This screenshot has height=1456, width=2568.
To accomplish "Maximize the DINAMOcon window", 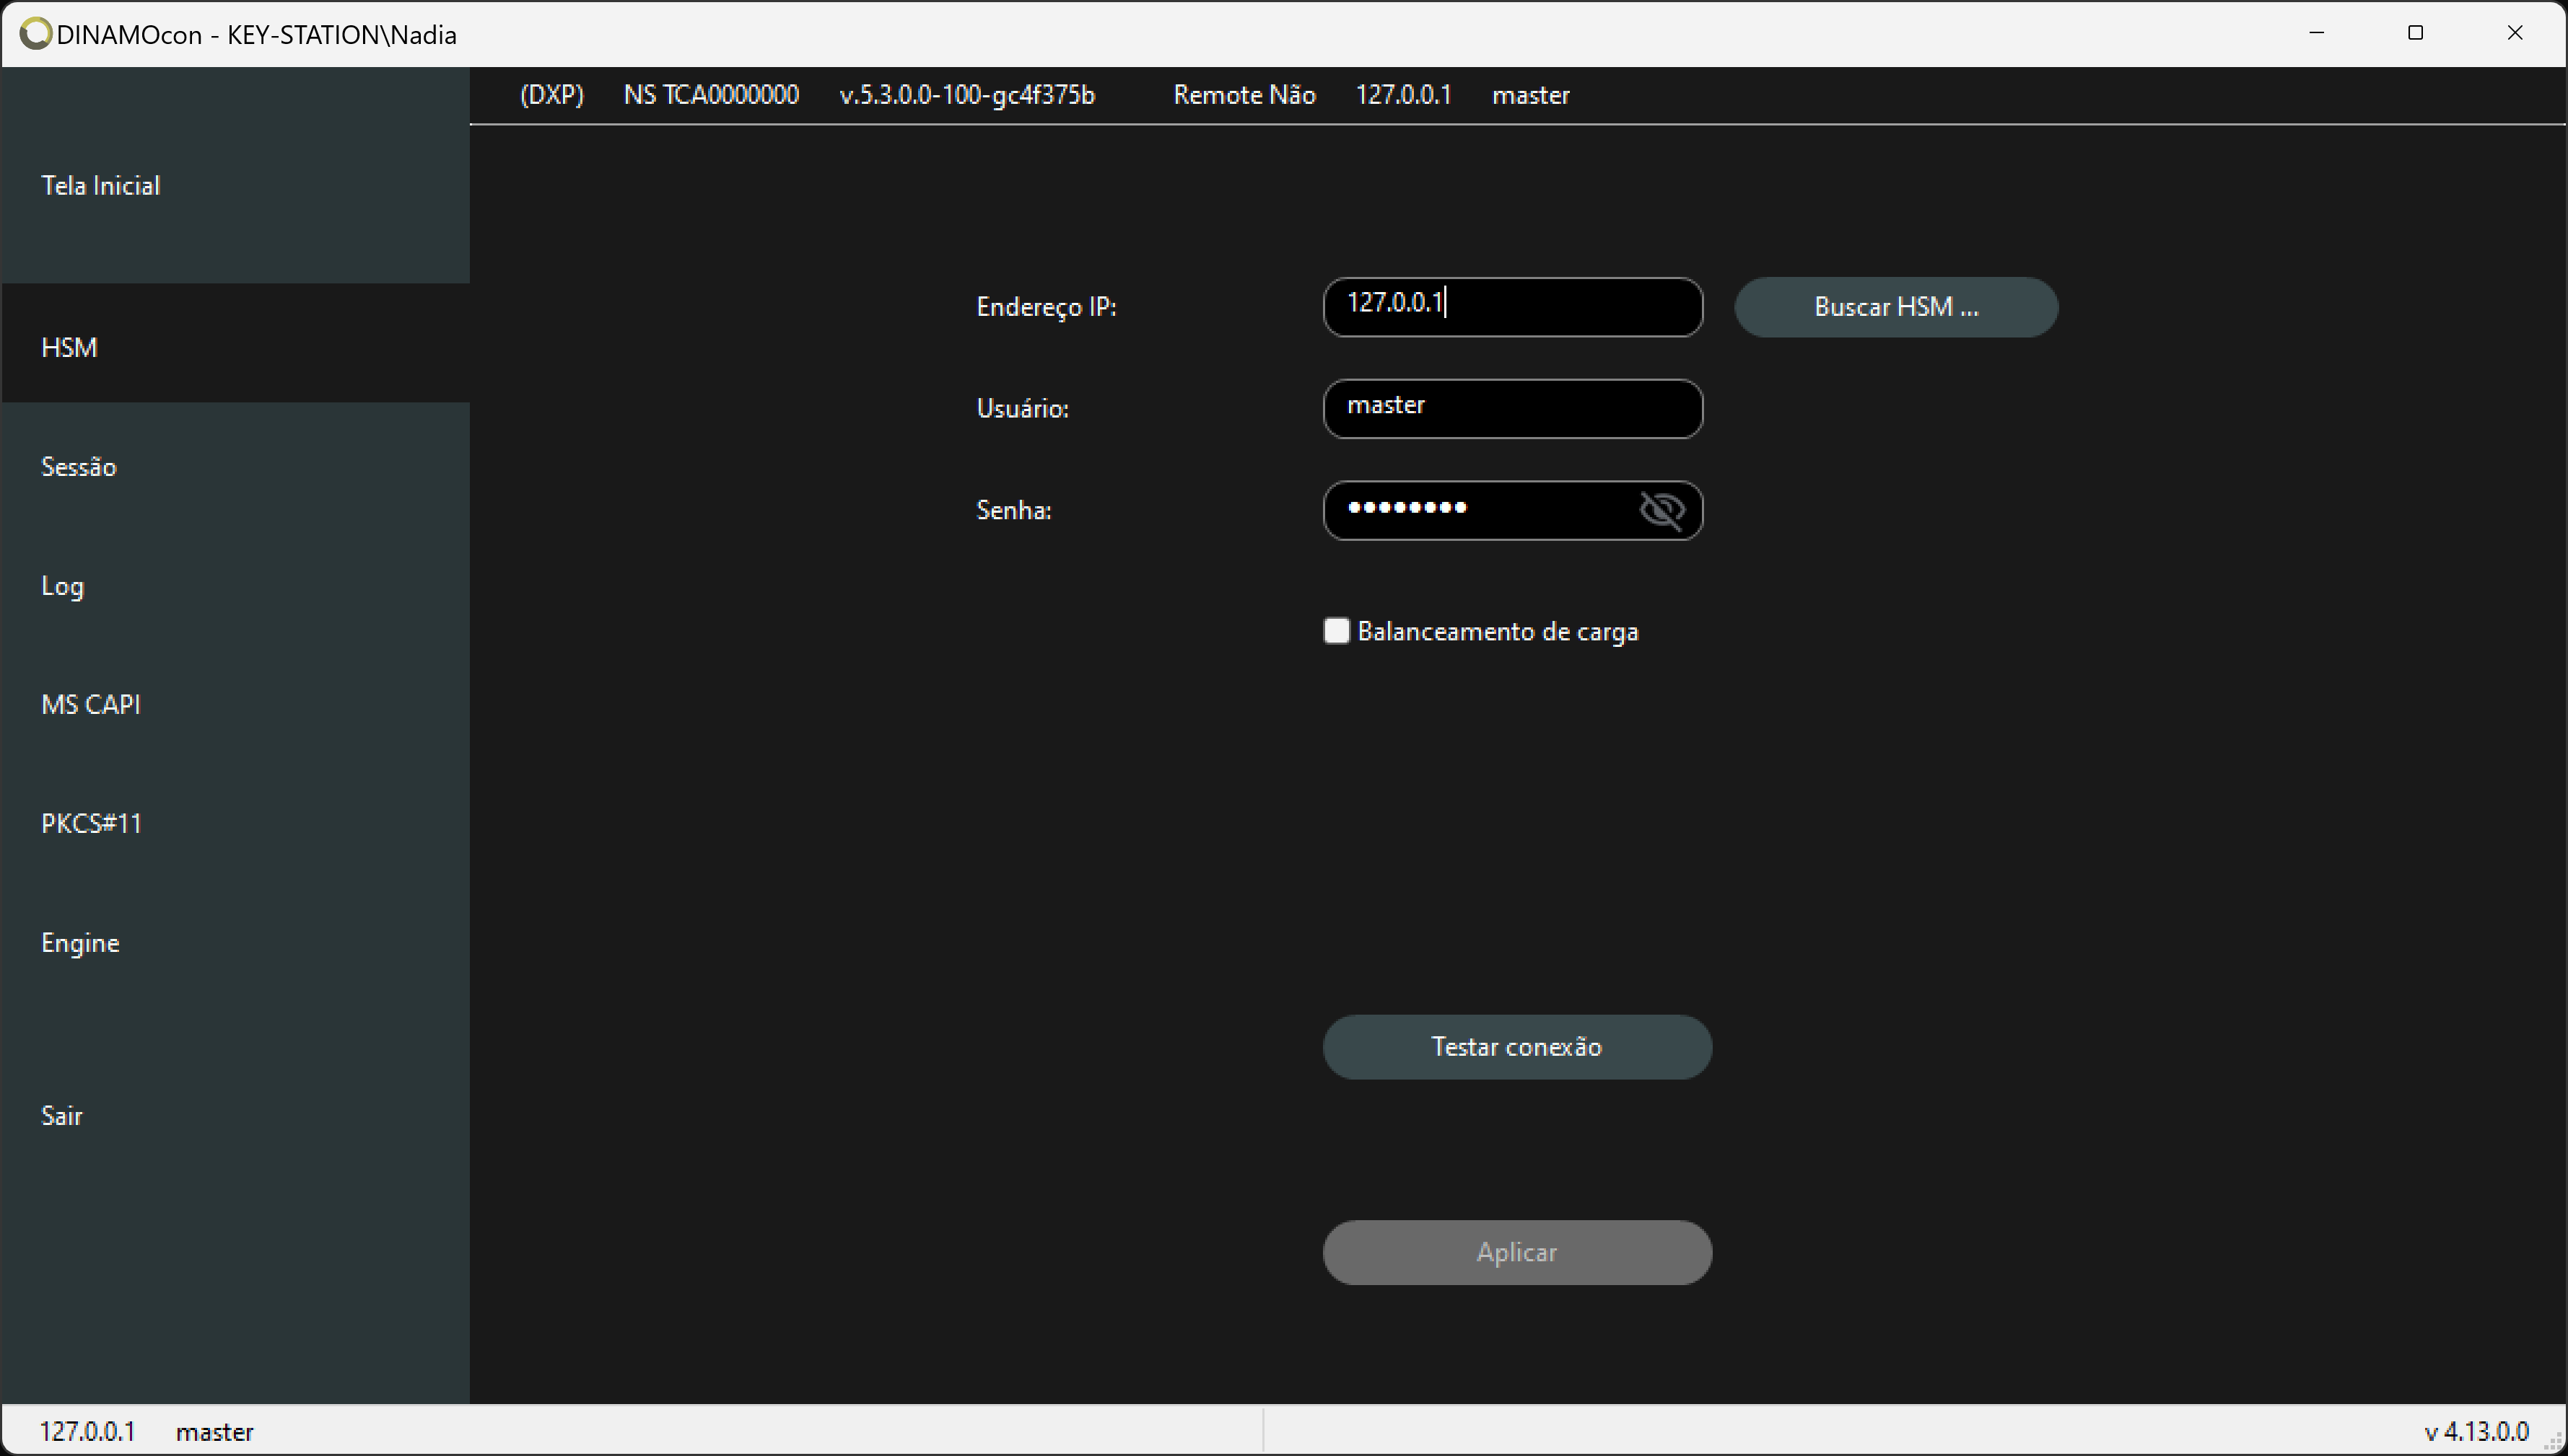I will tap(2415, 33).
